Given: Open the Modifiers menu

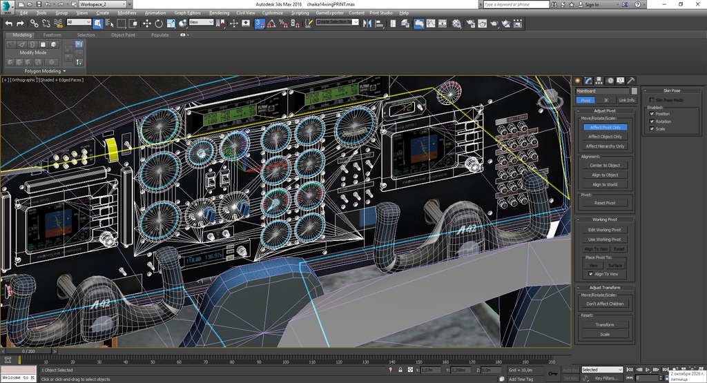Looking at the screenshot, I should point(127,12).
